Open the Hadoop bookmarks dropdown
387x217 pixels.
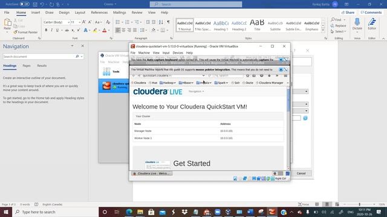coord(168,83)
